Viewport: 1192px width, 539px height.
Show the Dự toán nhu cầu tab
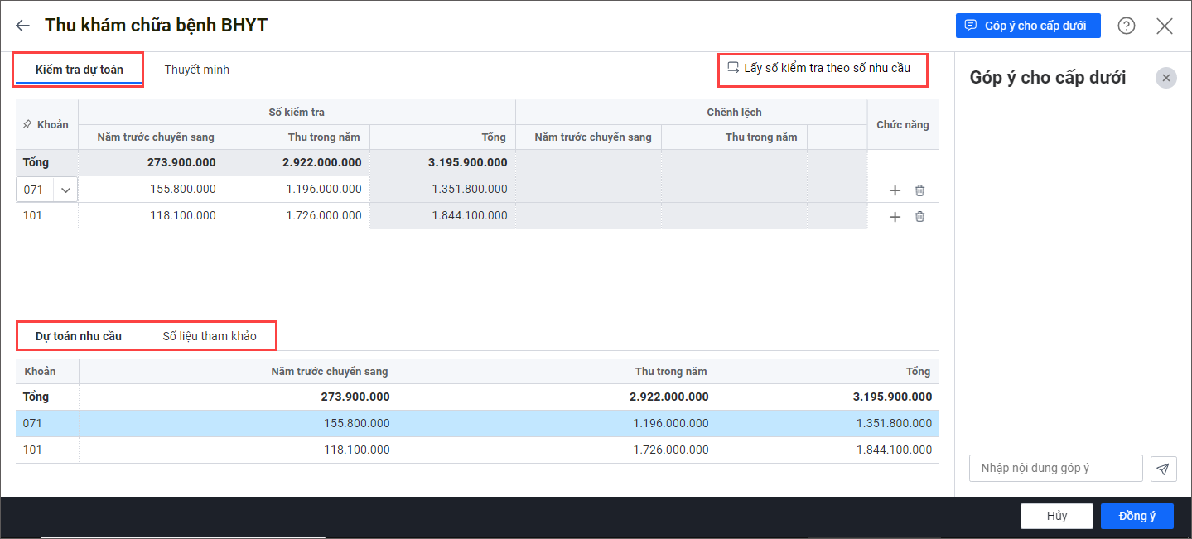coord(79,336)
